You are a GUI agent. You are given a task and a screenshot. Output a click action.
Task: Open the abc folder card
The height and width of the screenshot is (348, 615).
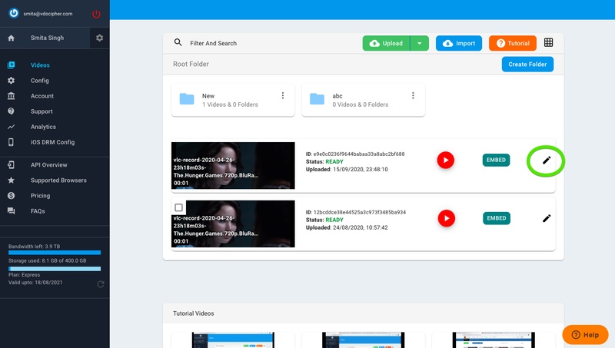coord(363,100)
